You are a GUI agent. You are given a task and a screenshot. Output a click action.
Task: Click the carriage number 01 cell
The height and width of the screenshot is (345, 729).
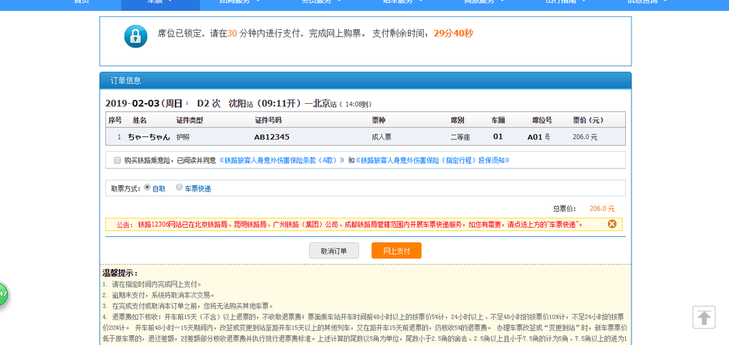[498, 137]
